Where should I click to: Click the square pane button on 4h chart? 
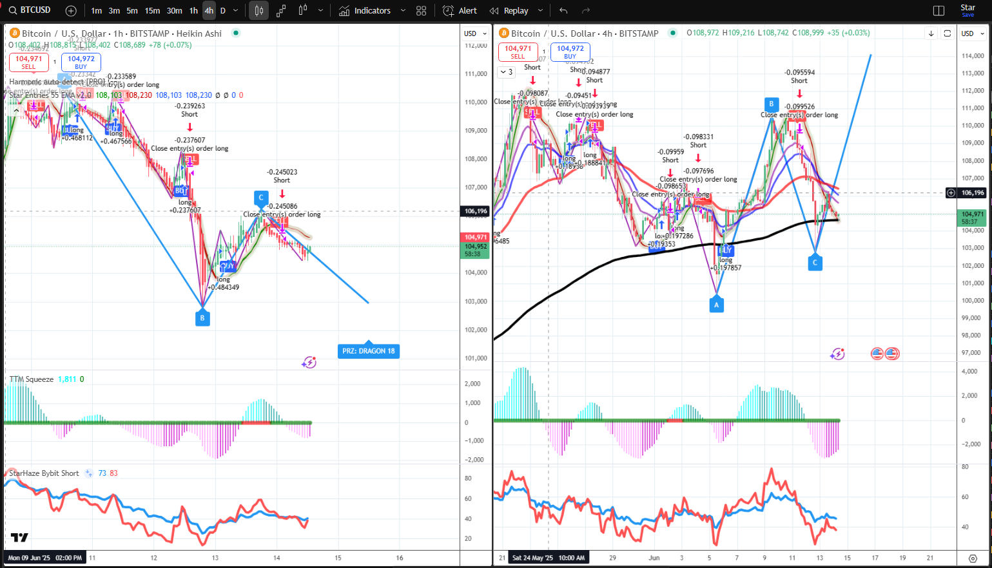click(948, 33)
